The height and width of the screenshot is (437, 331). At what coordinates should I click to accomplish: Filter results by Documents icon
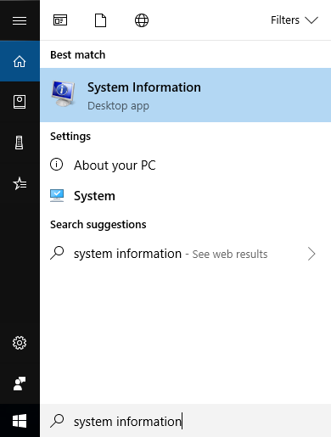pos(101,20)
